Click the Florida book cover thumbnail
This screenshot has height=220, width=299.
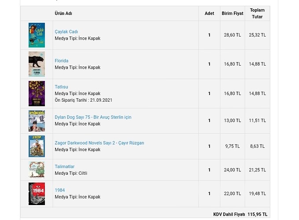(37, 64)
